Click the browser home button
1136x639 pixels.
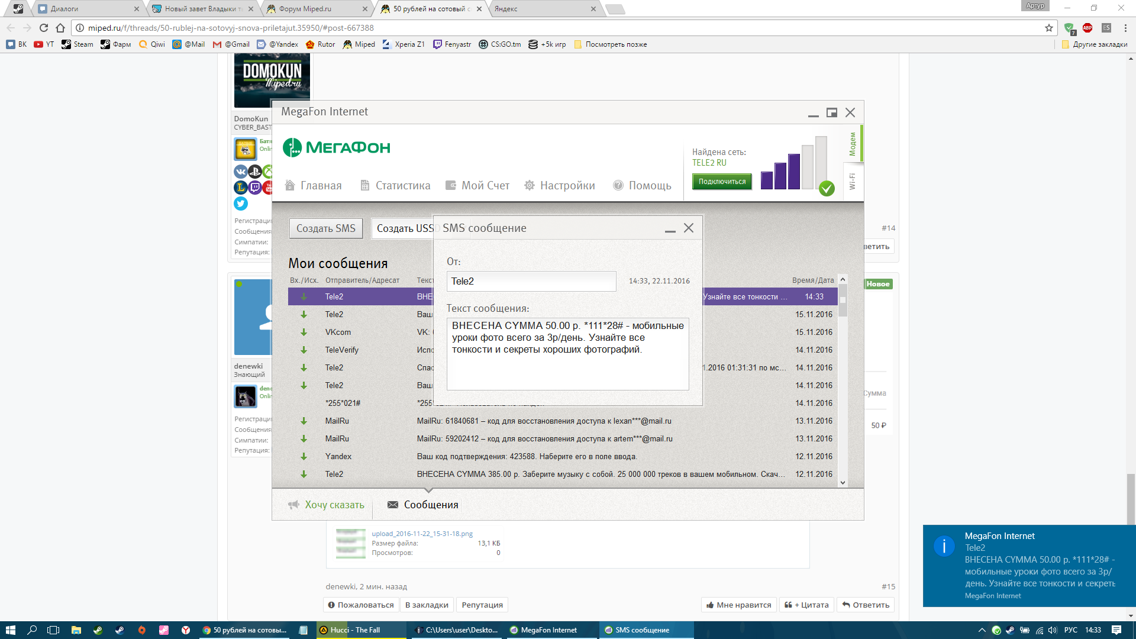click(60, 28)
